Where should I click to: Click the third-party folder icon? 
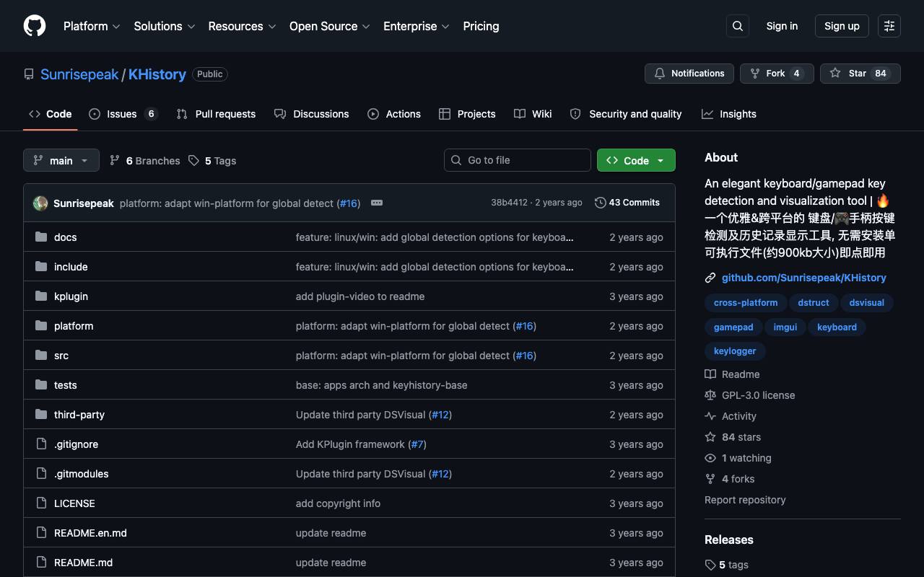click(41, 415)
